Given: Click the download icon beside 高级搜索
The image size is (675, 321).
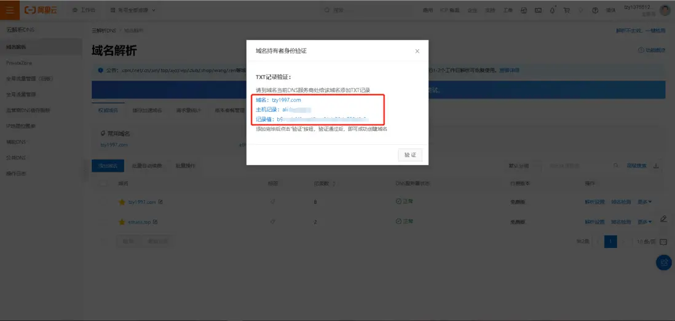Looking at the screenshot, I should (x=656, y=166).
